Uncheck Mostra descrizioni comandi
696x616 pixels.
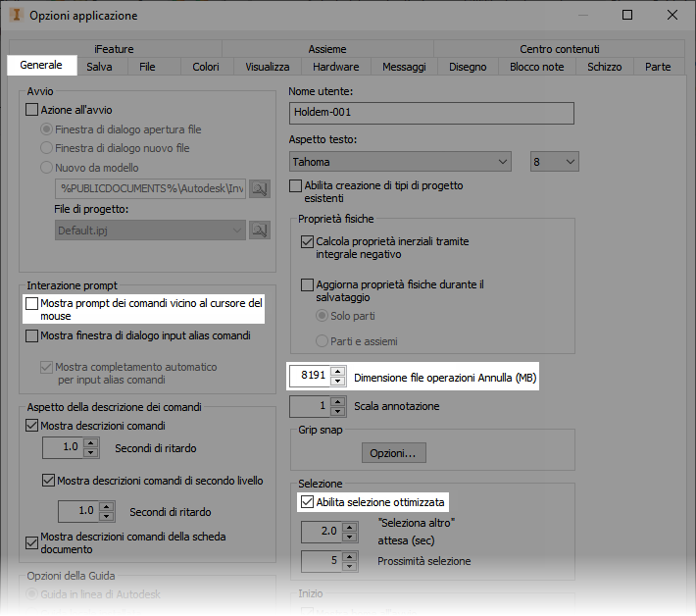click(31, 426)
